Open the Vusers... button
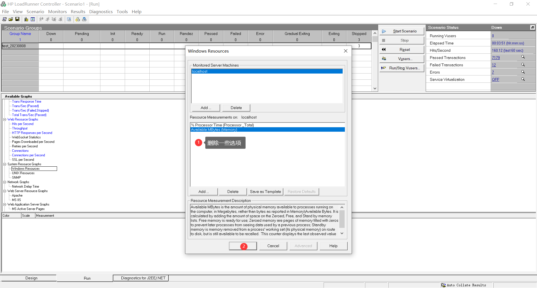This screenshot has width=537, height=288. pos(402,59)
